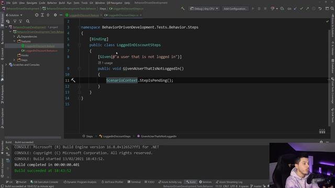The width and height of the screenshot is (335, 188).
Task: Select the Hooks folder in the tree
Action: 23,55
